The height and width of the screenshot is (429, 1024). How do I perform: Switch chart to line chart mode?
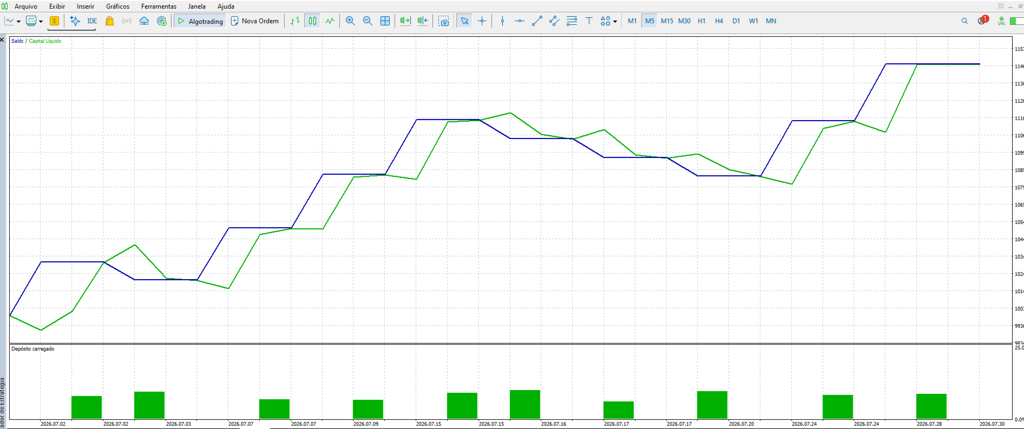pyautogui.click(x=330, y=21)
